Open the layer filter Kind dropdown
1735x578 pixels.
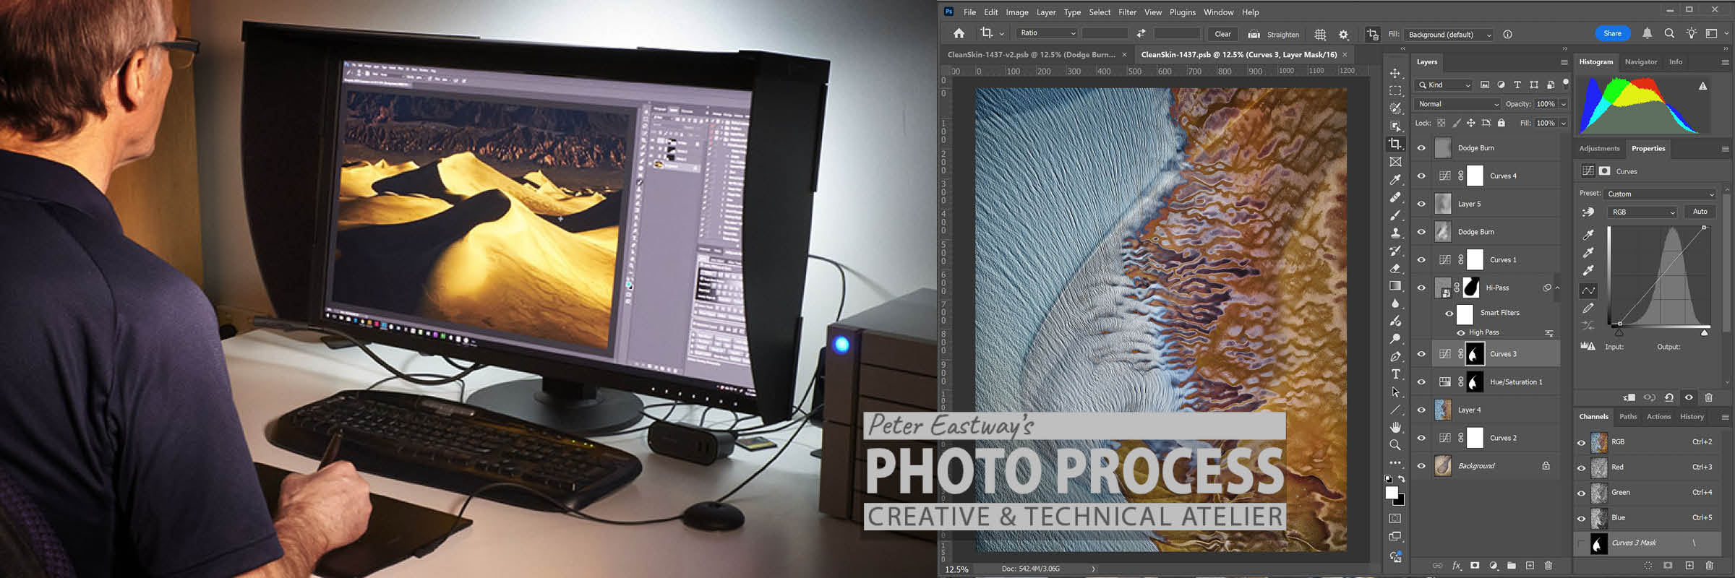click(1444, 85)
